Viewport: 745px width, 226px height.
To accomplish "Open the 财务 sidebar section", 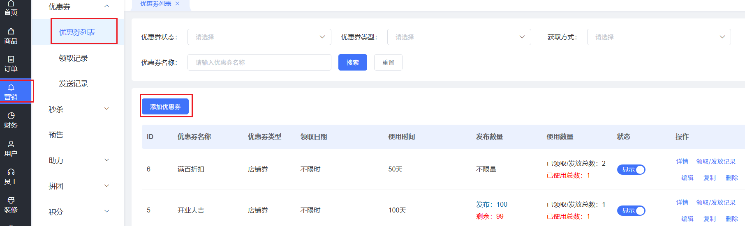I will 11,121.
